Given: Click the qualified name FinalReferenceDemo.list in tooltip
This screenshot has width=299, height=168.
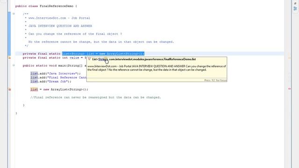Looking at the screenshot, I should point(152,59).
